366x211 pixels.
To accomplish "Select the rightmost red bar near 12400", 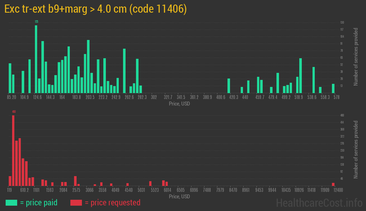I will click(333, 184).
